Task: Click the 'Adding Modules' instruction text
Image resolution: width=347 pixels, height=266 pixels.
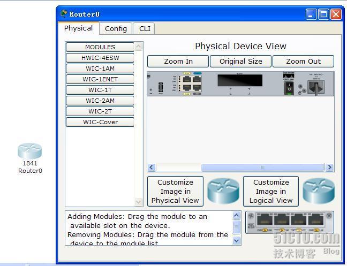Action: (x=137, y=221)
